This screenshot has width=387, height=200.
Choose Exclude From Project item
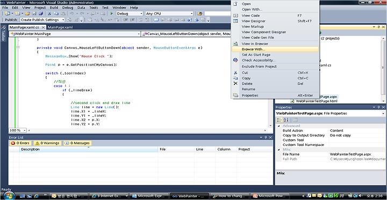(x=275, y=66)
